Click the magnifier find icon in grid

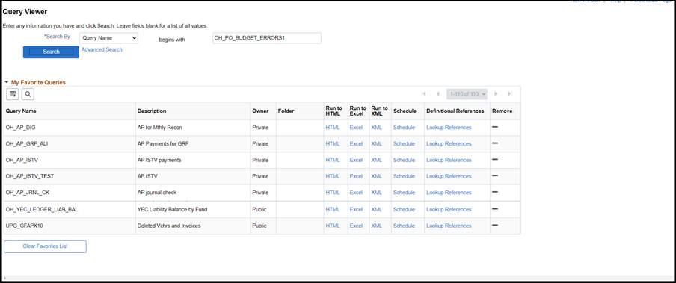point(28,93)
